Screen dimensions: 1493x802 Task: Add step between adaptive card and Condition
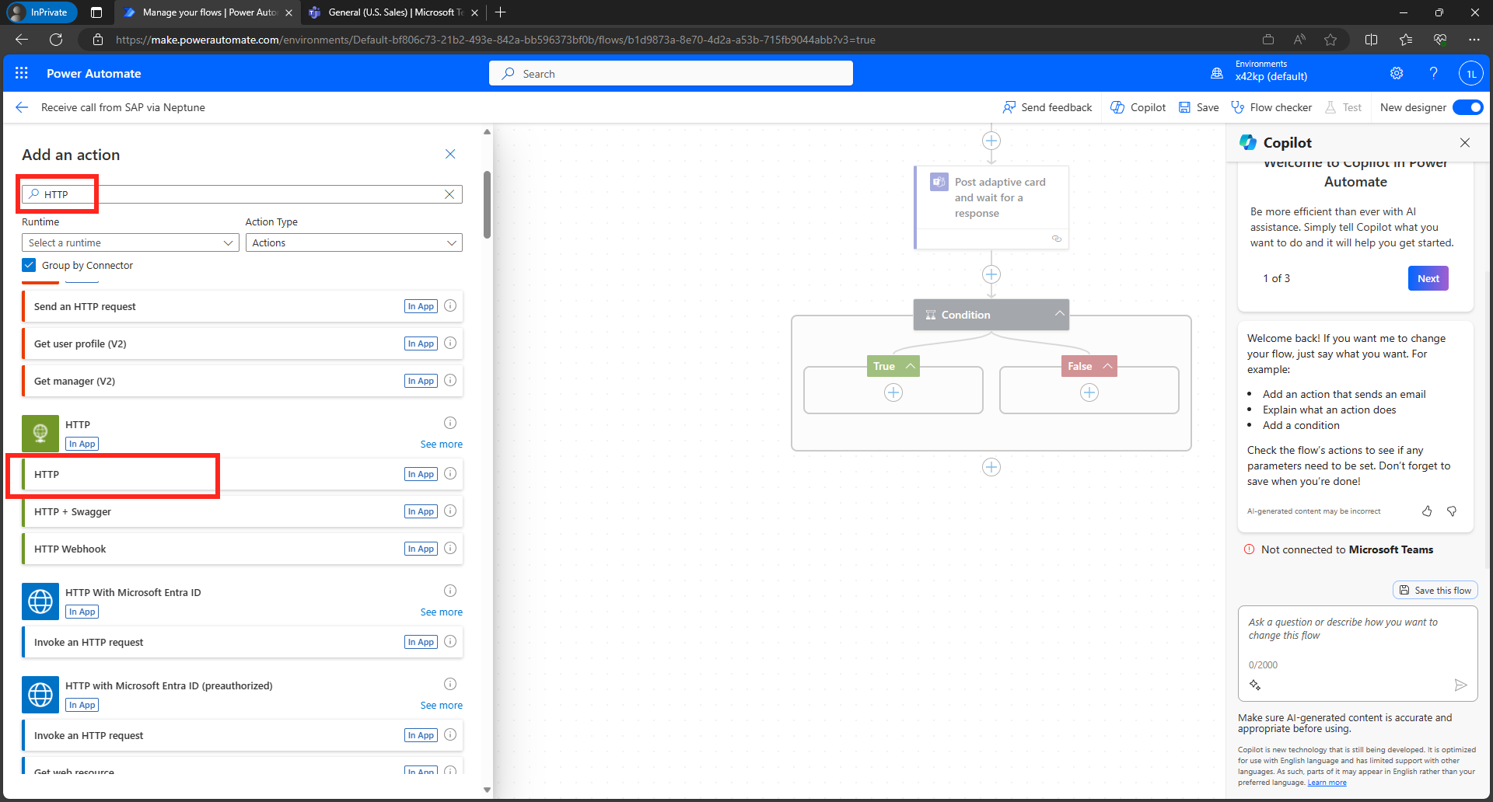click(x=991, y=274)
